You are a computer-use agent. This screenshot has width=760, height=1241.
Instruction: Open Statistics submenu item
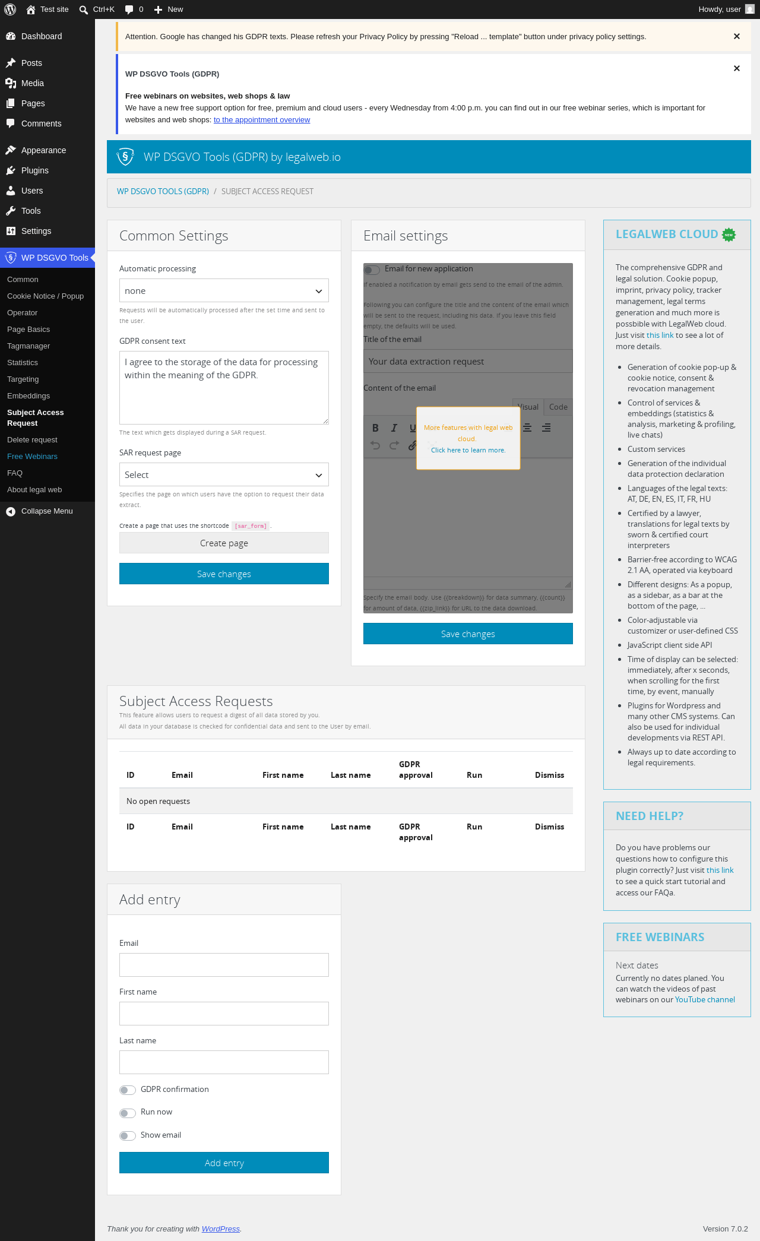click(23, 363)
